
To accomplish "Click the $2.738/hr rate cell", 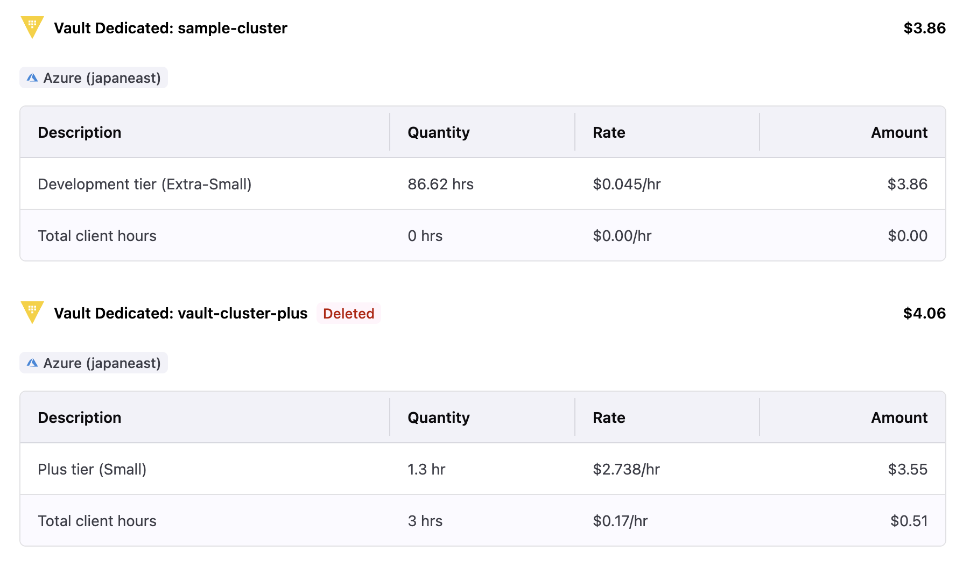I will click(626, 469).
